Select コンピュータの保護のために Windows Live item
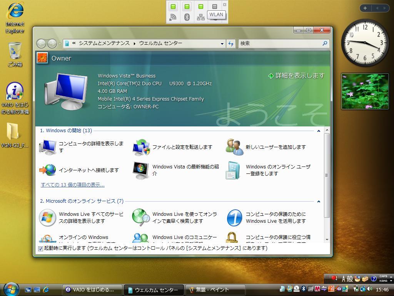Screen dimensions: 394x296 tap(266, 217)
